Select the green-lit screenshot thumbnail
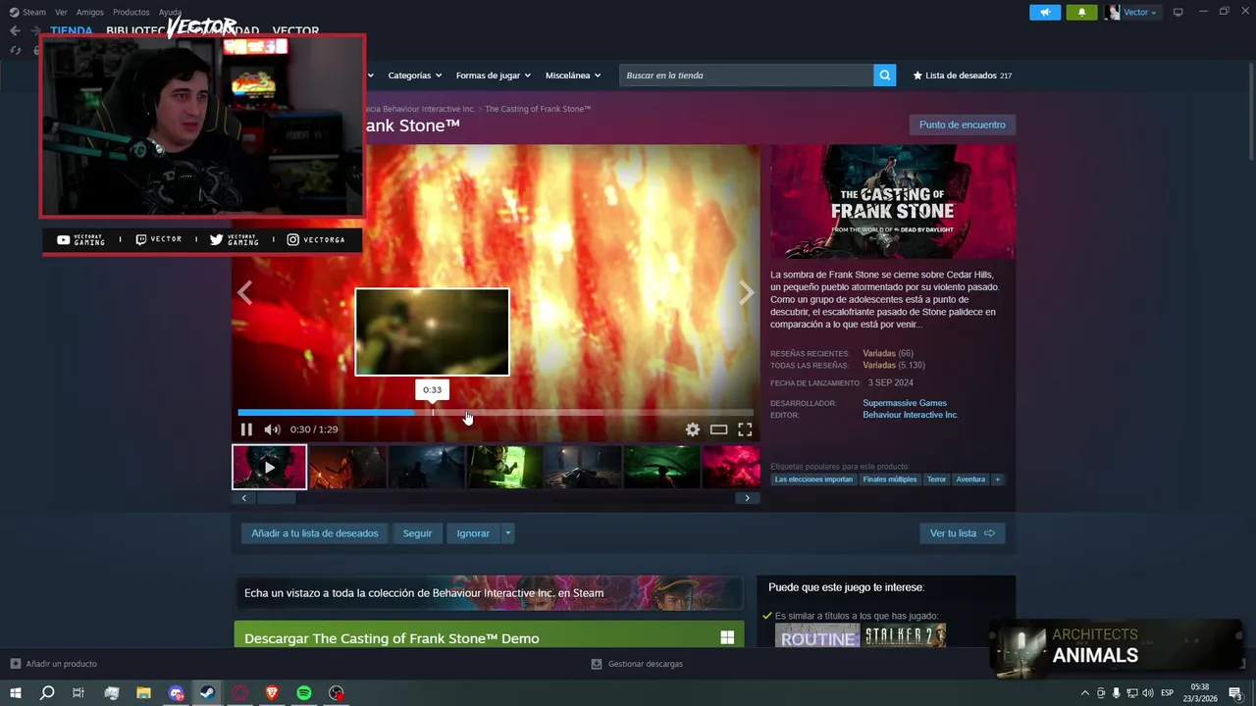 click(x=505, y=467)
